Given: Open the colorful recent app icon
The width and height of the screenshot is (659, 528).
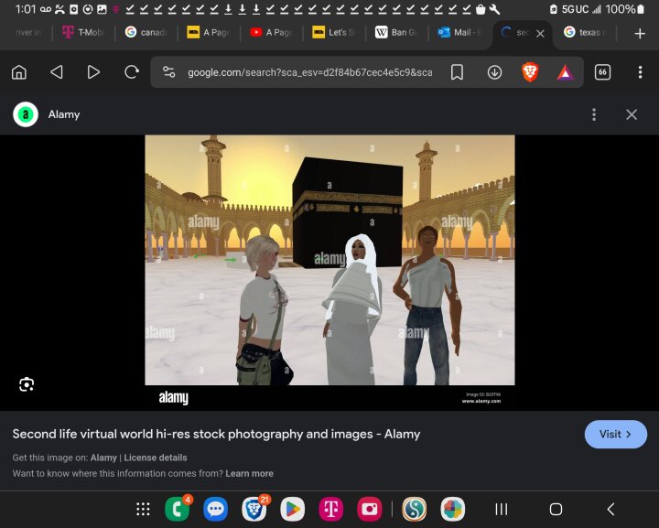Looking at the screenshot, I should tap(453, 509).
